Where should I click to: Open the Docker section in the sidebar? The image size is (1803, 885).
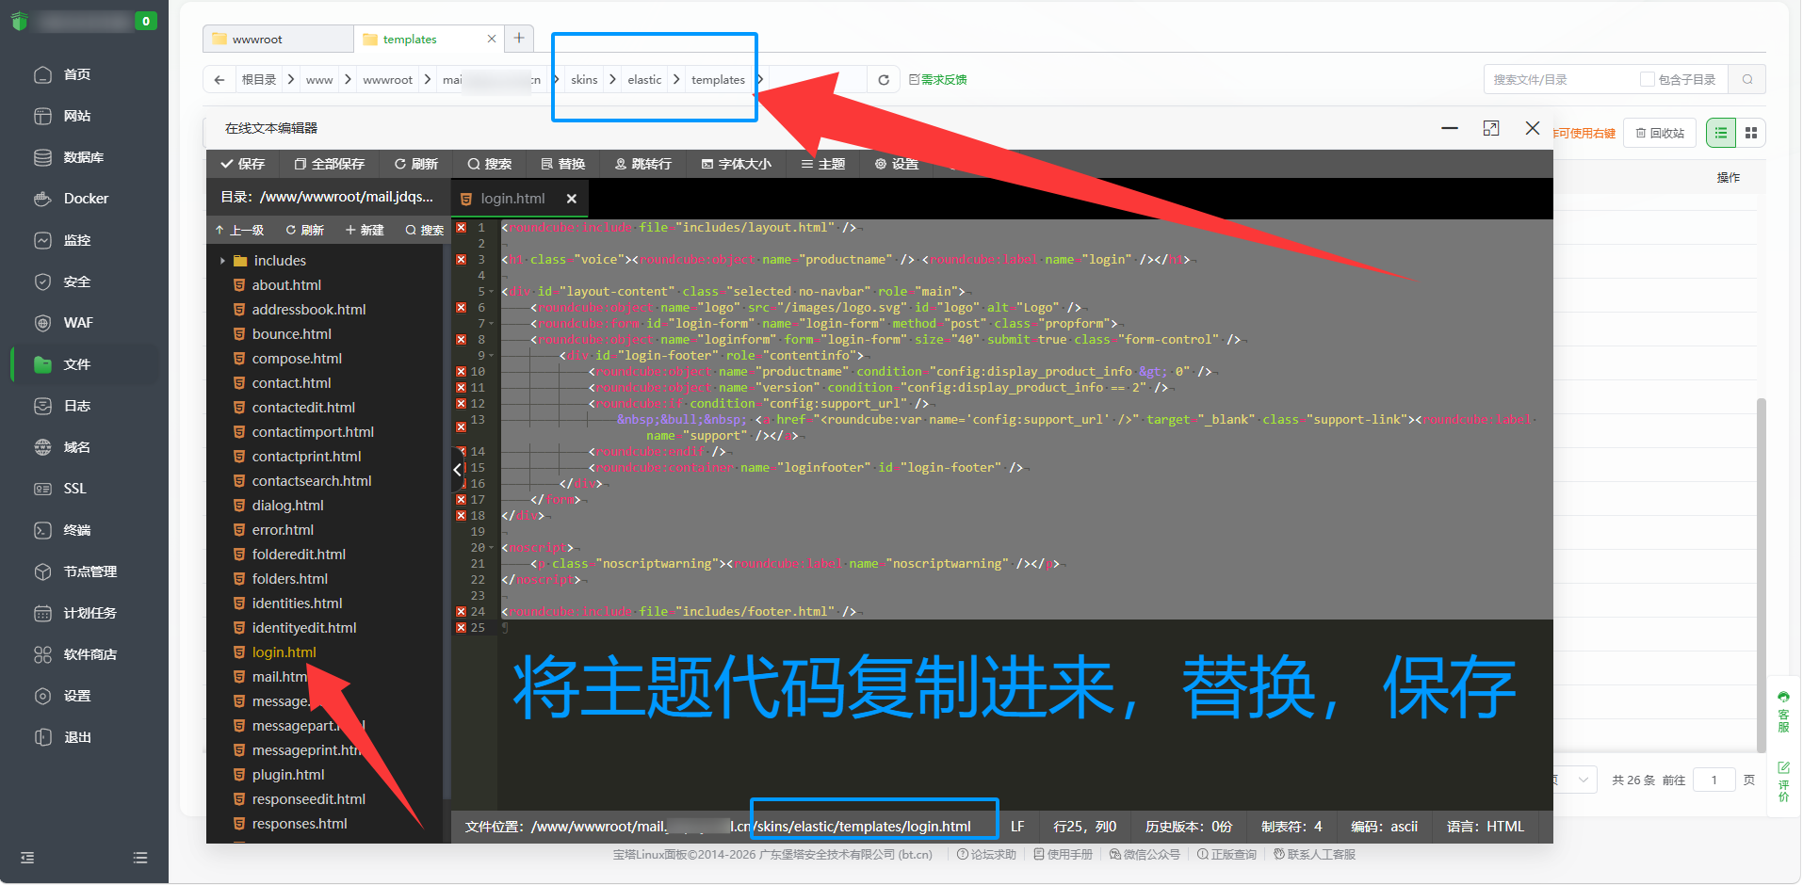(85, 199)
